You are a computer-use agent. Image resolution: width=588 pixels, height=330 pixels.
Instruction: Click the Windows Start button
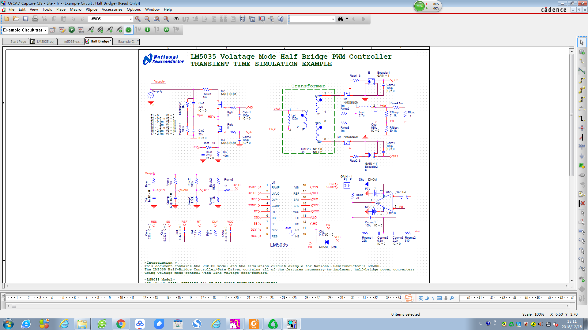[x=8, y=324]
